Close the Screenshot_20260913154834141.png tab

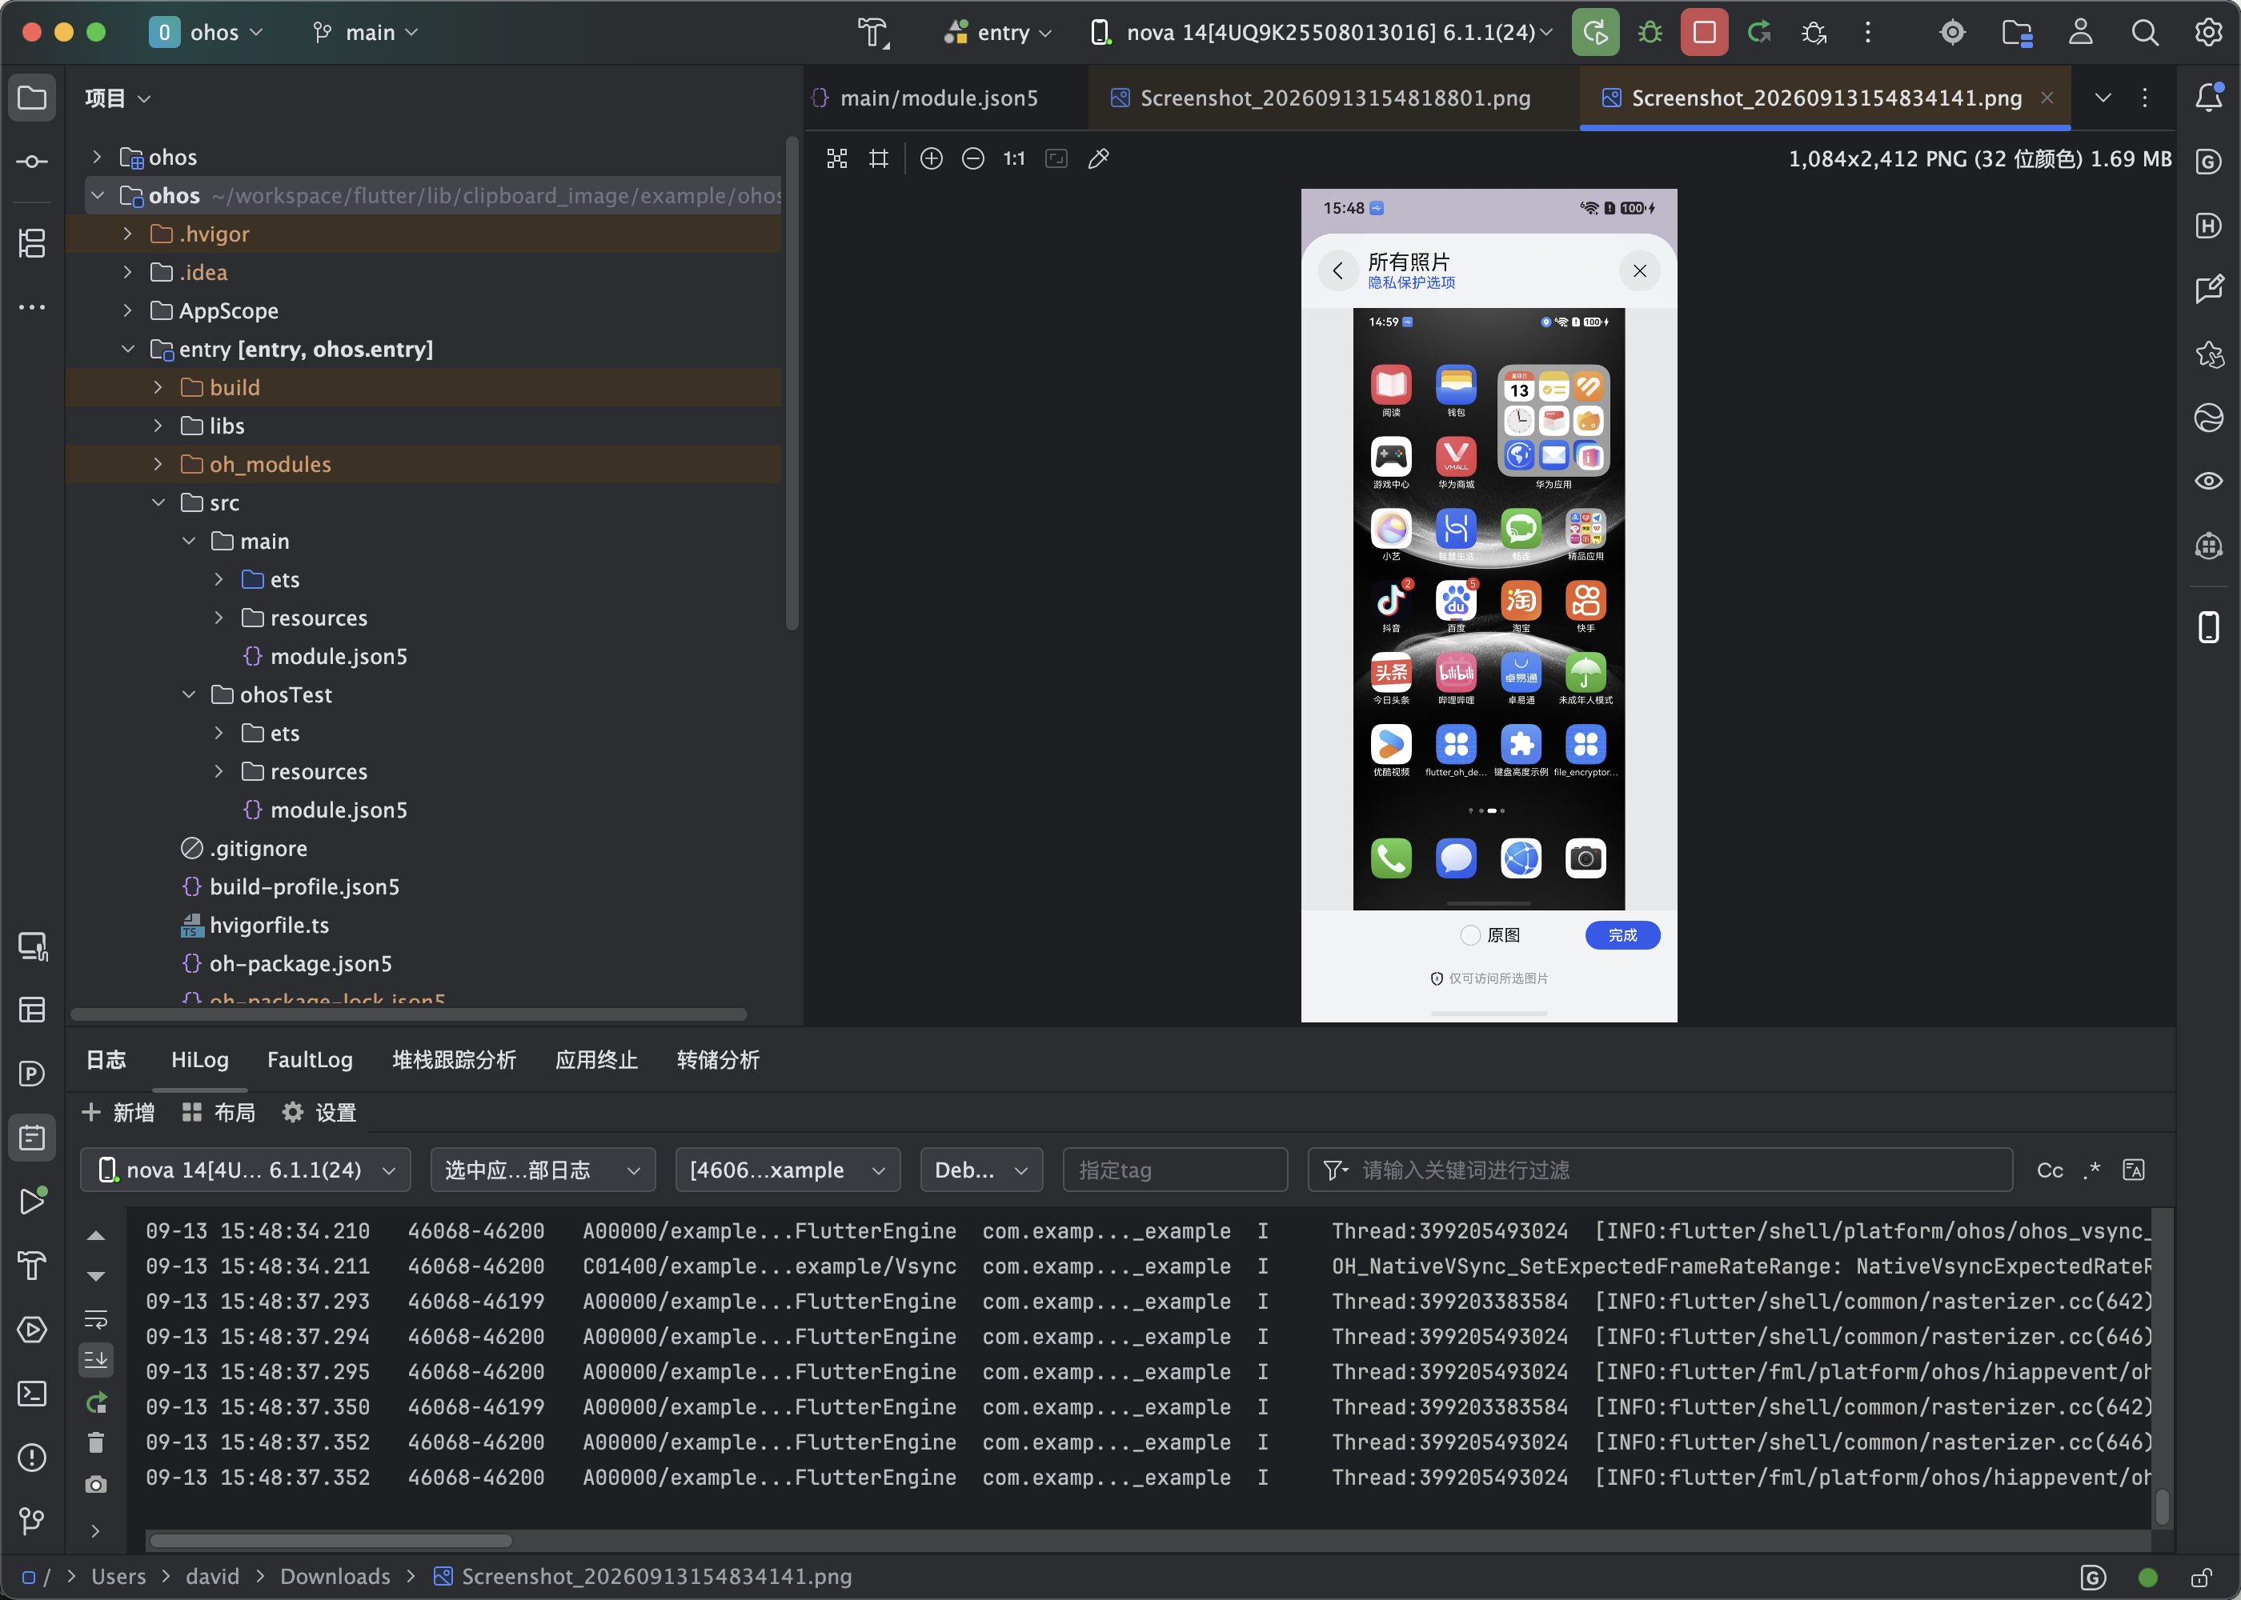tap(2047, 98)
